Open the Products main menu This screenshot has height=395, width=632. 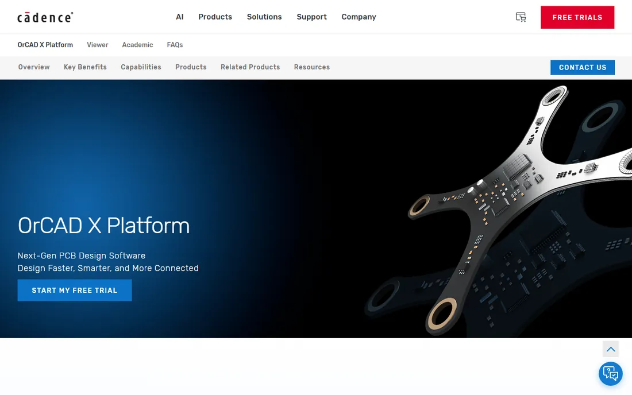(x=215, y=17)
